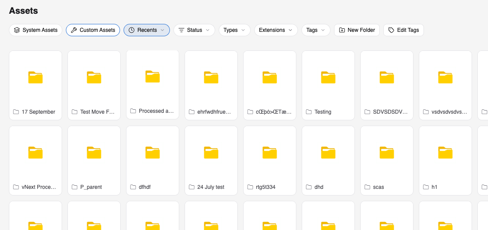Open the P_parent yellow folder icon

pos(94,153)
